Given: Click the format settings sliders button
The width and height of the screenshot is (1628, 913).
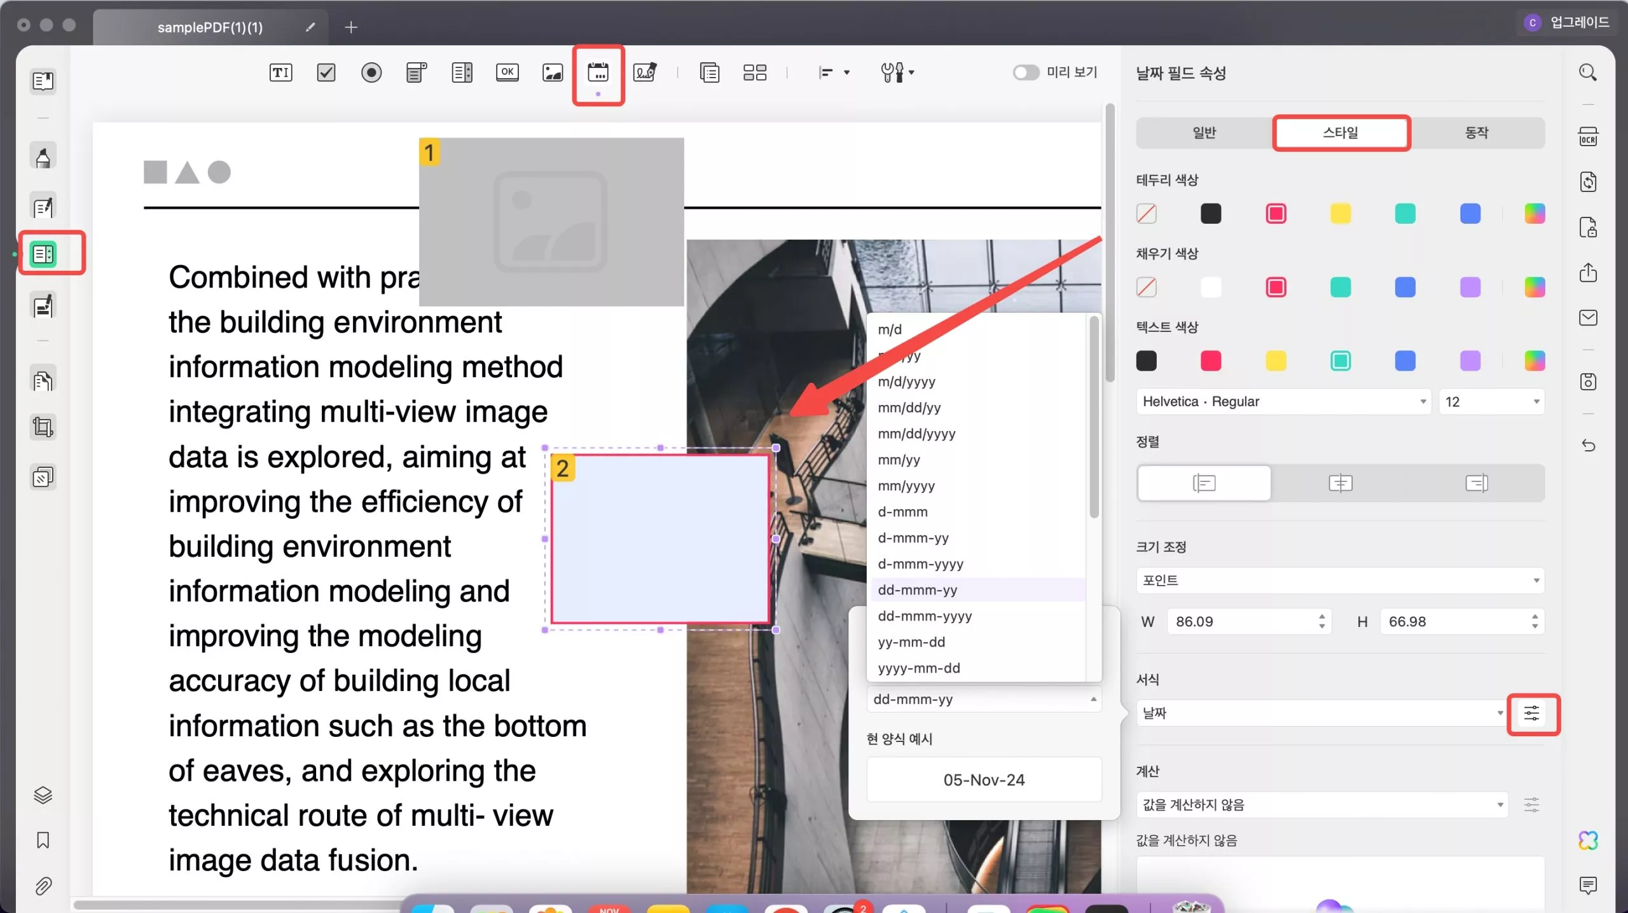Looking at the screenshot, I should click(1532, 713).
